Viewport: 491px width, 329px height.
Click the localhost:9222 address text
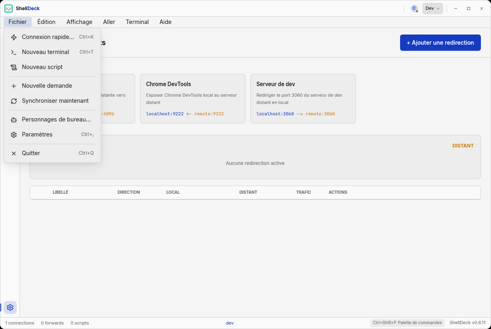click(165, 114)
